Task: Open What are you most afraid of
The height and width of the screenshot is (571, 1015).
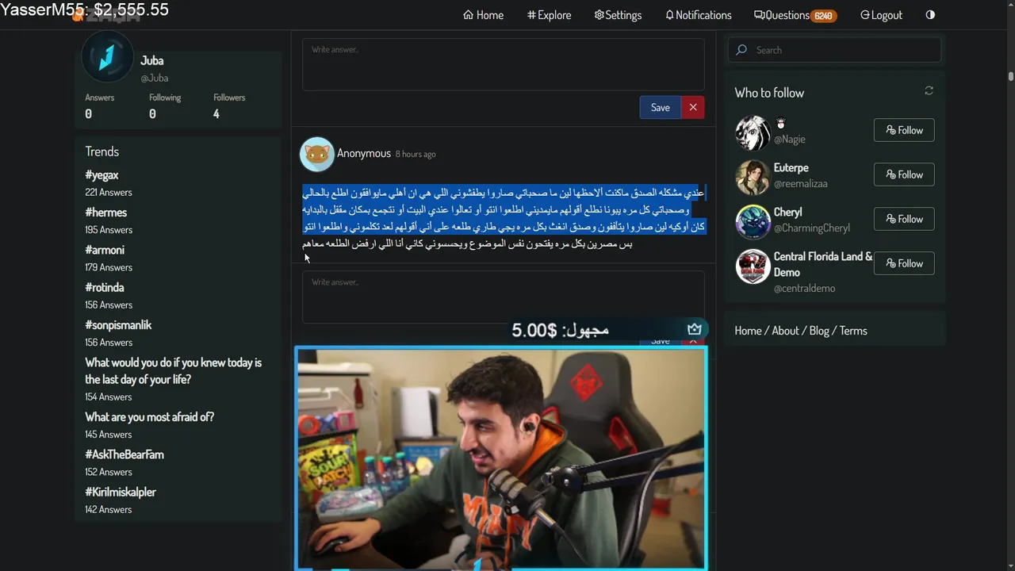Action: click(x=149, y=417)
